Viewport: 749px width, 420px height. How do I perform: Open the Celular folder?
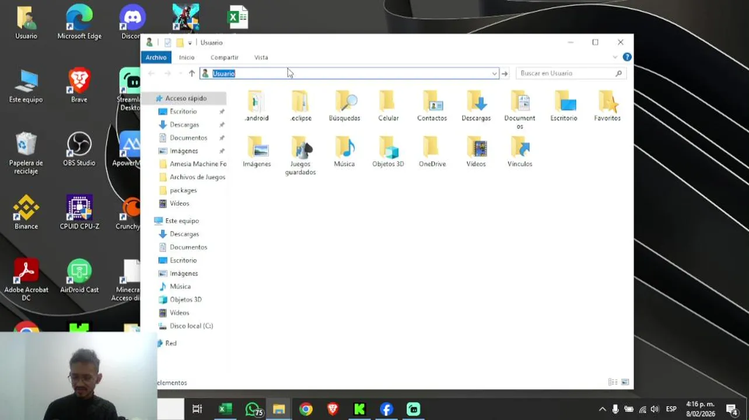(388, 106)
